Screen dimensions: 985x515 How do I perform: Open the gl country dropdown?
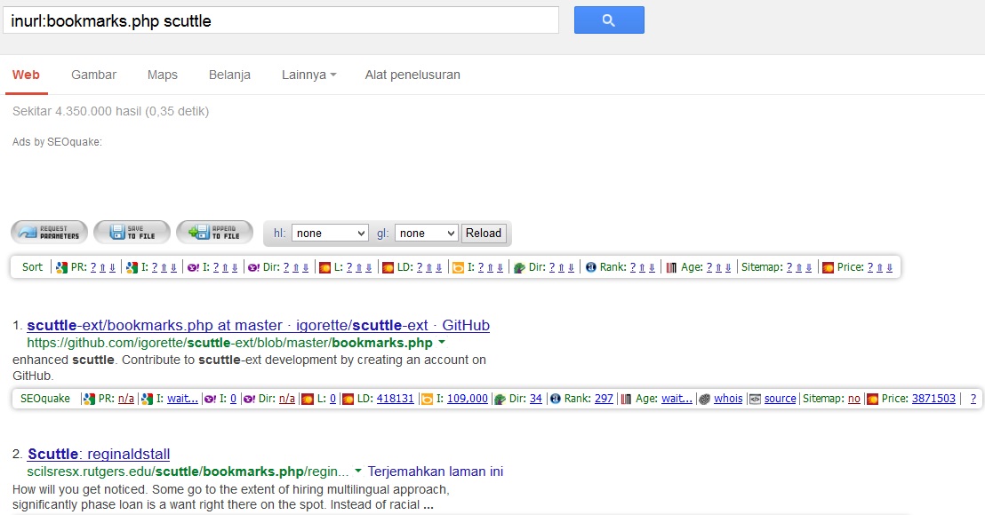click(426, 233)
